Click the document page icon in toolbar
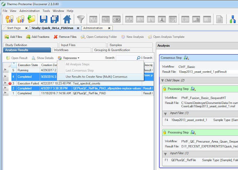 coord(219,19)
